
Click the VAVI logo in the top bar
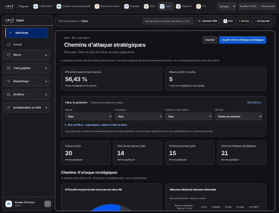pyautogui.click(x=9, y=7)
